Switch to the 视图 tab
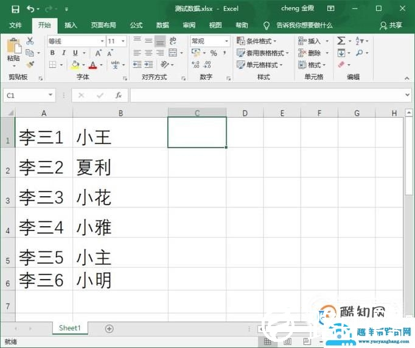Viewport: 415px width, 348px height. click(215, 25)
